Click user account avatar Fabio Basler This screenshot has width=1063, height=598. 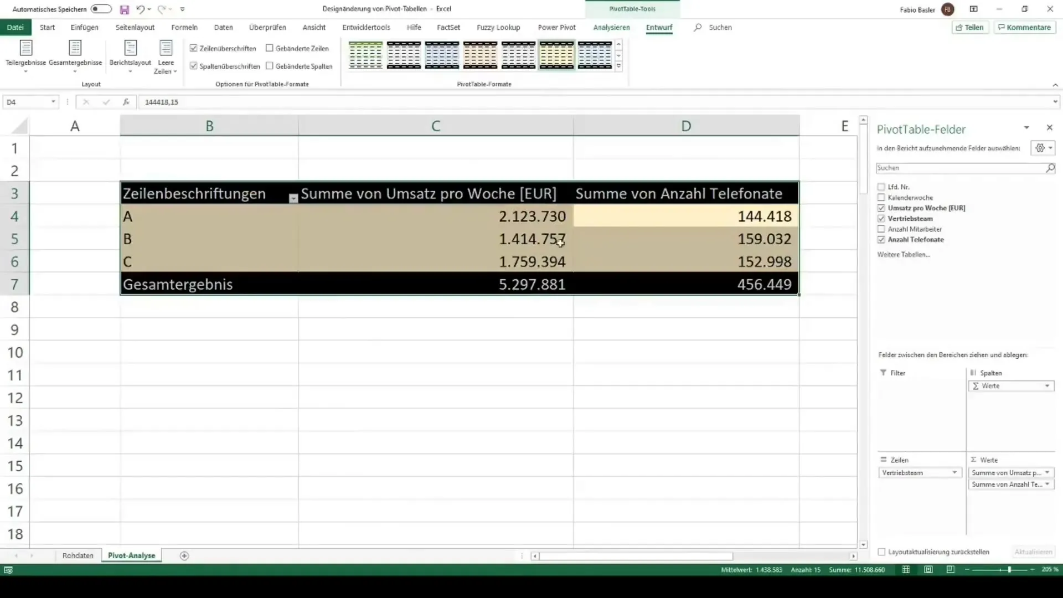point(948,9)
